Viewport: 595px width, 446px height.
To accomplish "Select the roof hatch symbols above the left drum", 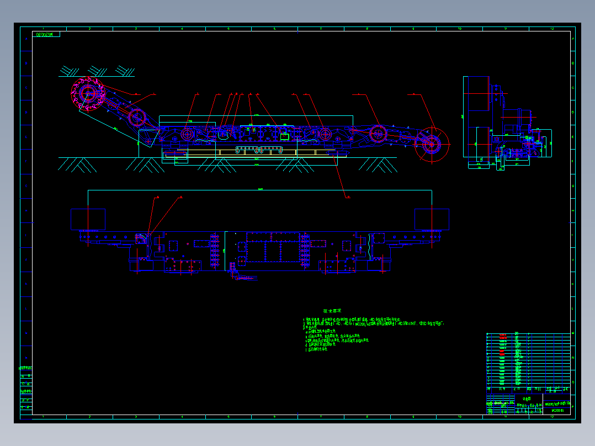I will (x=97, y=71).
